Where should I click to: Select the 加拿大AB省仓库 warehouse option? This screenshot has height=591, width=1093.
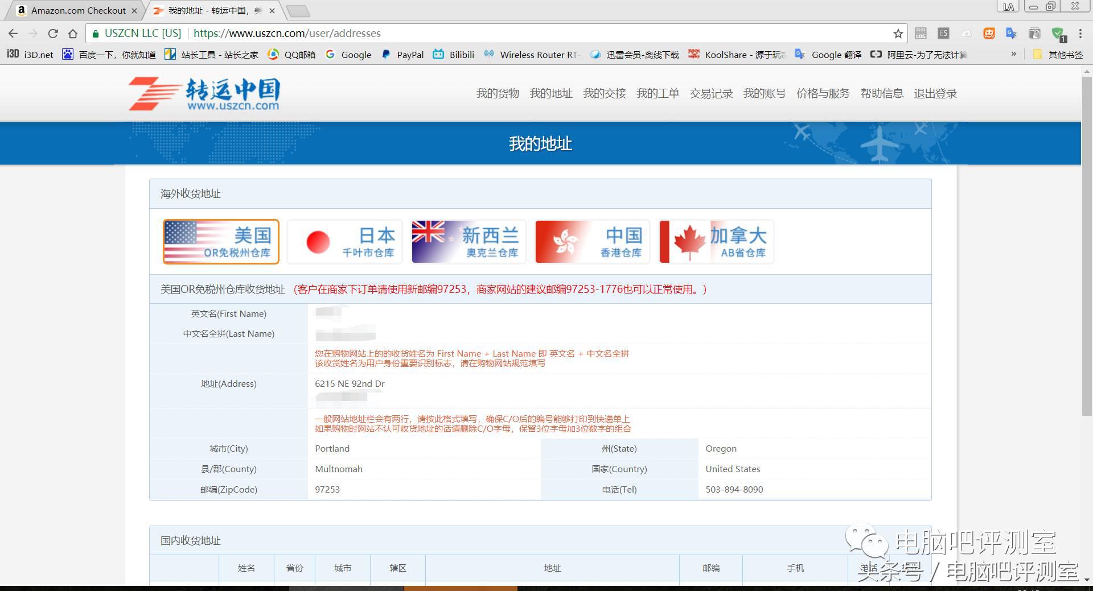pyautogui.click(x=716, y=241)
